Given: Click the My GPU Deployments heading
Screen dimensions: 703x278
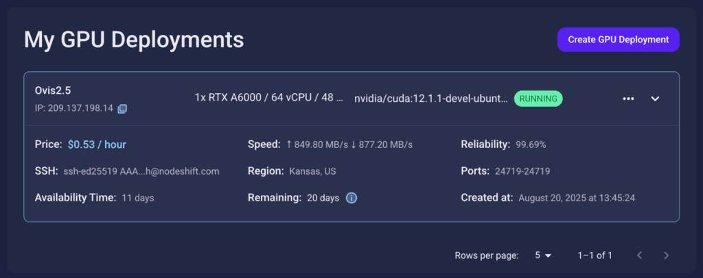Looking at the screenshot, I should point(134,40).
